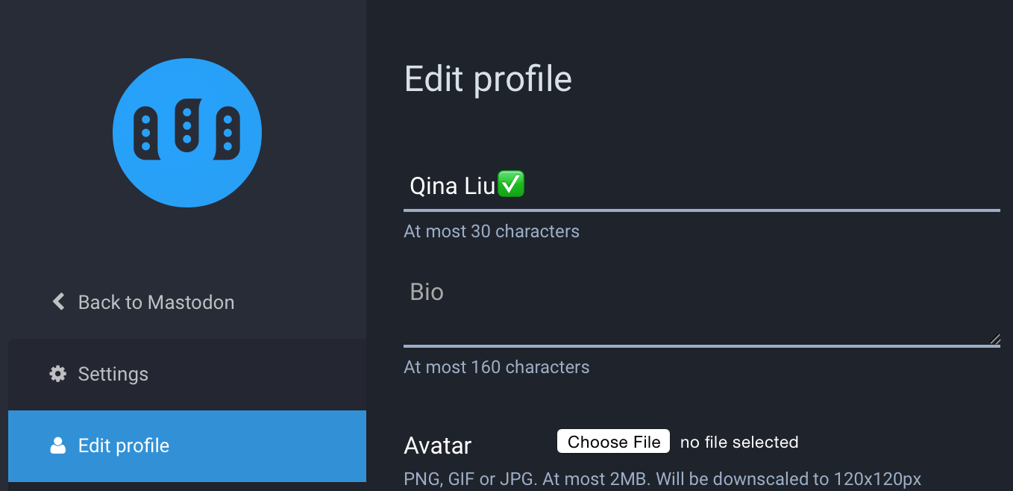Click the 'Back to Mastodon' label text

pyautogui.click(x=156, y=302)
